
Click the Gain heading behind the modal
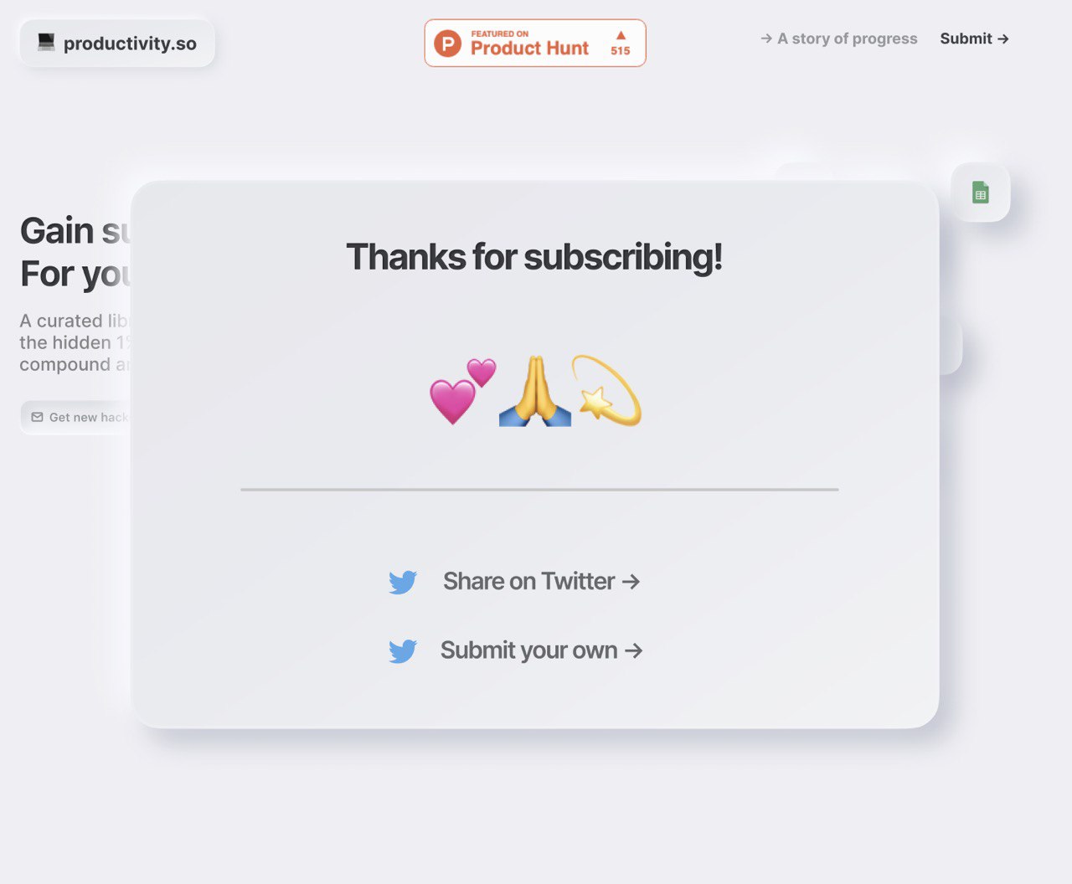click(56, 231)
